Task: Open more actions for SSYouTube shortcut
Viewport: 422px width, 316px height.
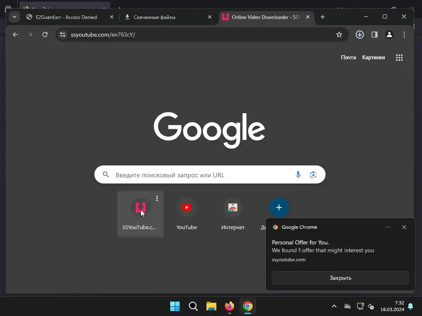Action: tap(157, 199)
